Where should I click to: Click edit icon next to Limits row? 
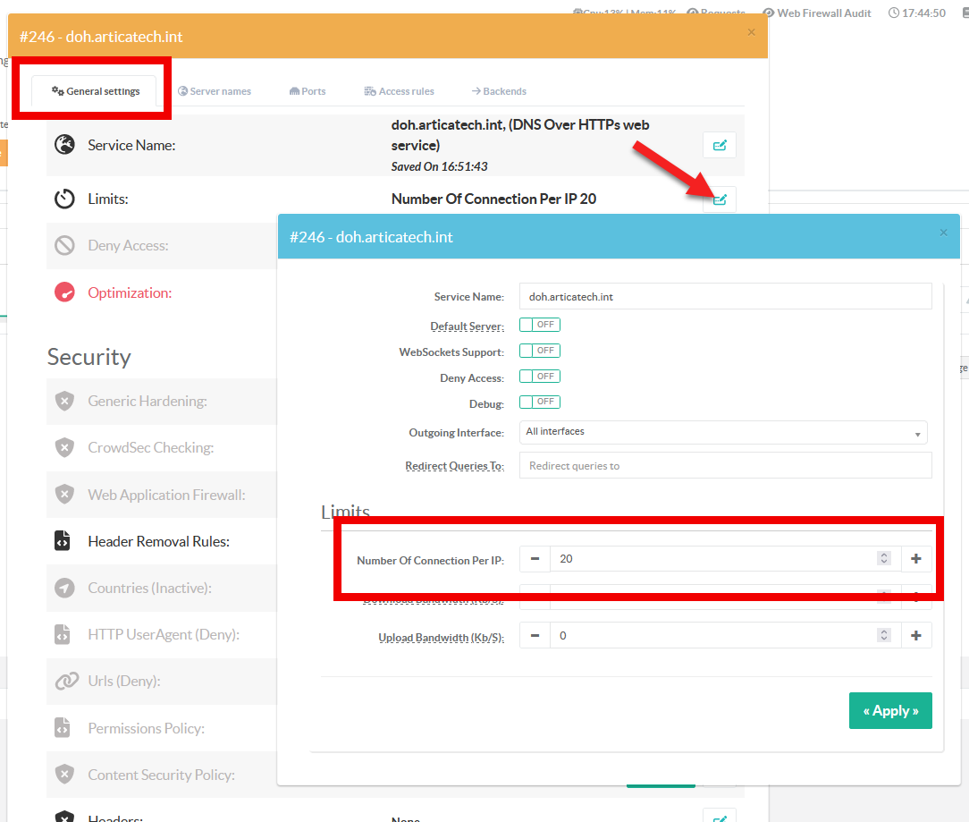click(x=720, y=199)
